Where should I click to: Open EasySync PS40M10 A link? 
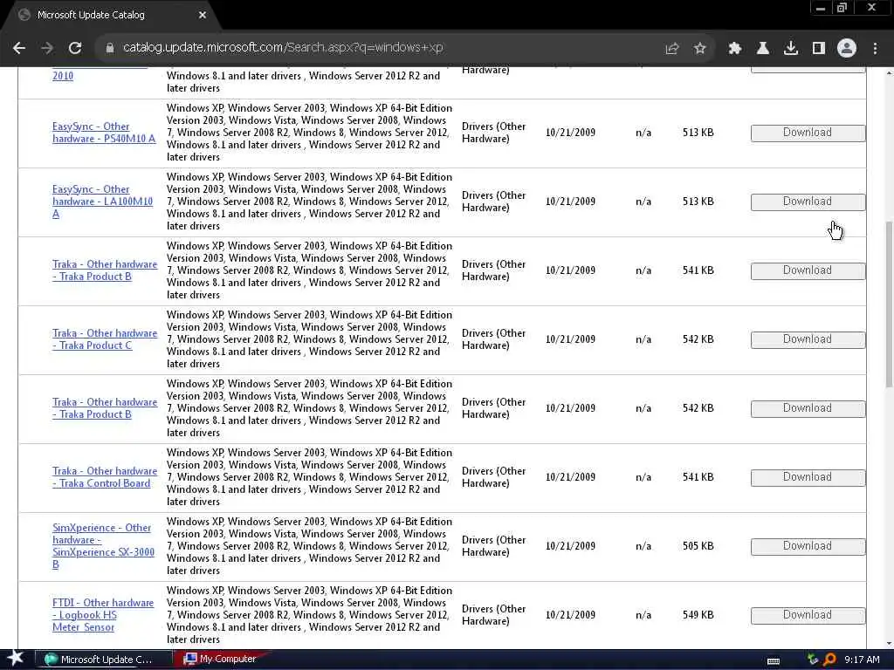pos(104,133)
